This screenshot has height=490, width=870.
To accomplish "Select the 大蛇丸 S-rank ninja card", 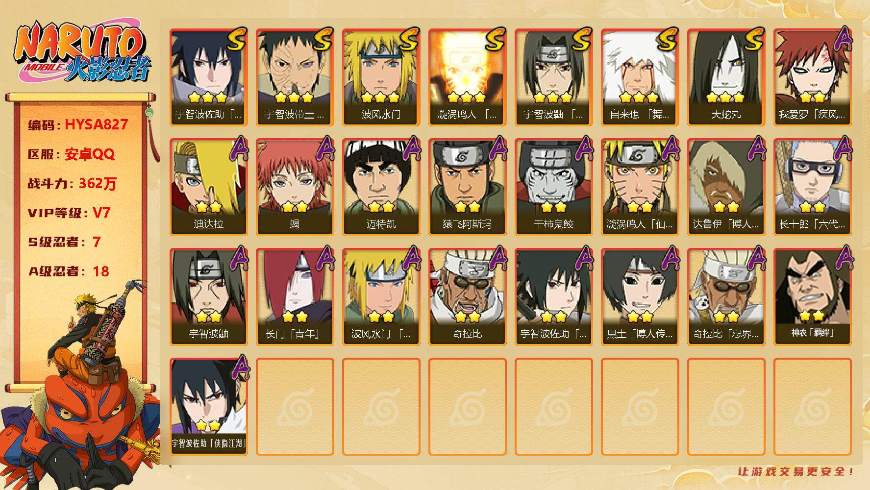I will tap(726, 77).
